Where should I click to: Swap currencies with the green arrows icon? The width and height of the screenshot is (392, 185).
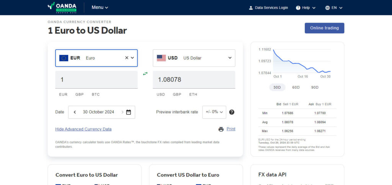tap(145, 74)
